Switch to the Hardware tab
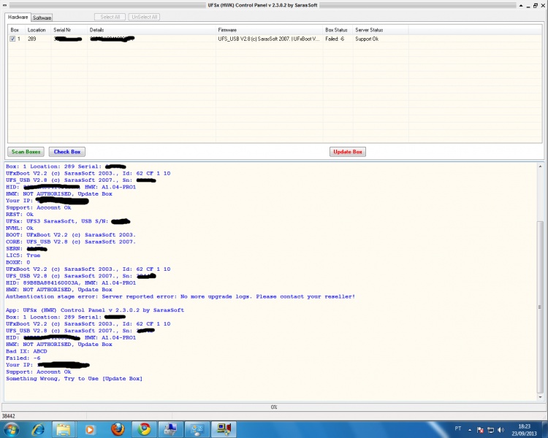This screenshot has height=438, width=548. click(x=18, y=17)
